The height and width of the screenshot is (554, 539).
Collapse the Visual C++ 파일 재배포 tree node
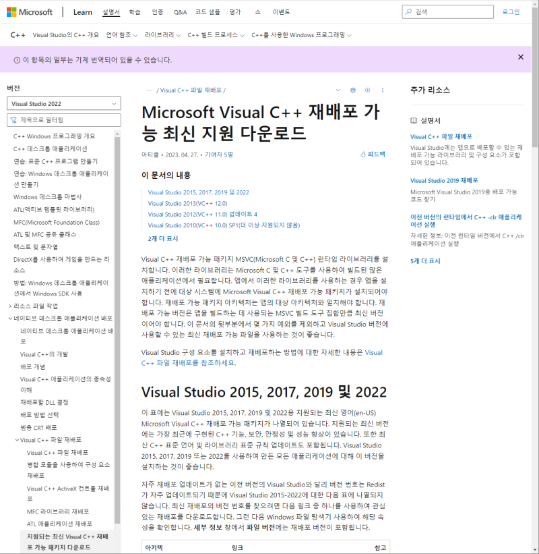tap(17, 440)
